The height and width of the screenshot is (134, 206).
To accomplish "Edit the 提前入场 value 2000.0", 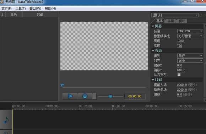I will point(182,85).
